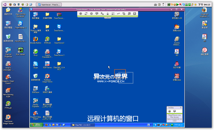
Task: Select the Foxy icon on the remote desktop
Action: pyautogui.click(x=35, y=52)
